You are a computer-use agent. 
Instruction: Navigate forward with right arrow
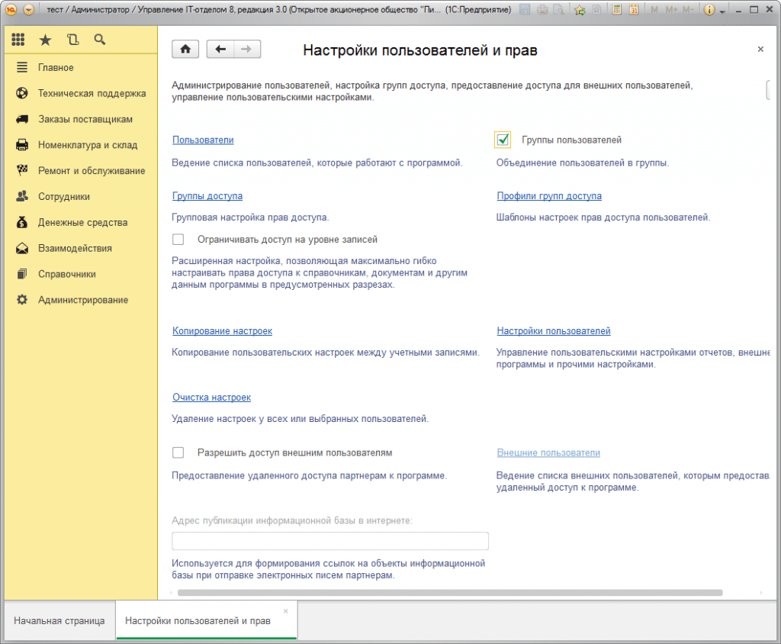point(247,49)
